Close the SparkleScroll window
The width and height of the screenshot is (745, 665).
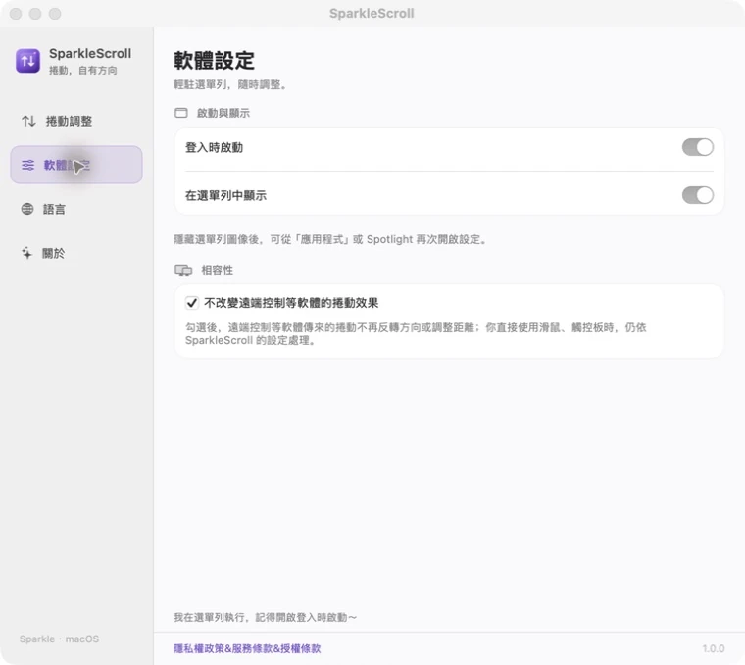click(16, 14)
